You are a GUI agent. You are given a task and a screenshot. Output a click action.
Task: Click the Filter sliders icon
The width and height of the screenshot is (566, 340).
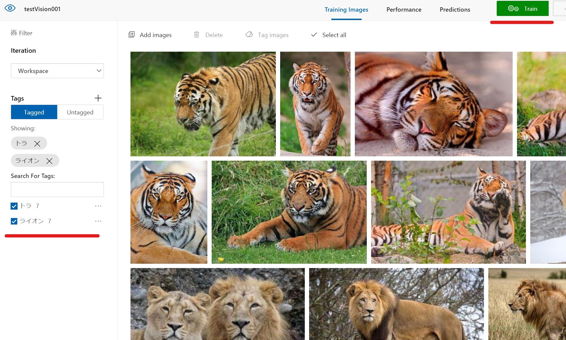click(x=14, y=33)
